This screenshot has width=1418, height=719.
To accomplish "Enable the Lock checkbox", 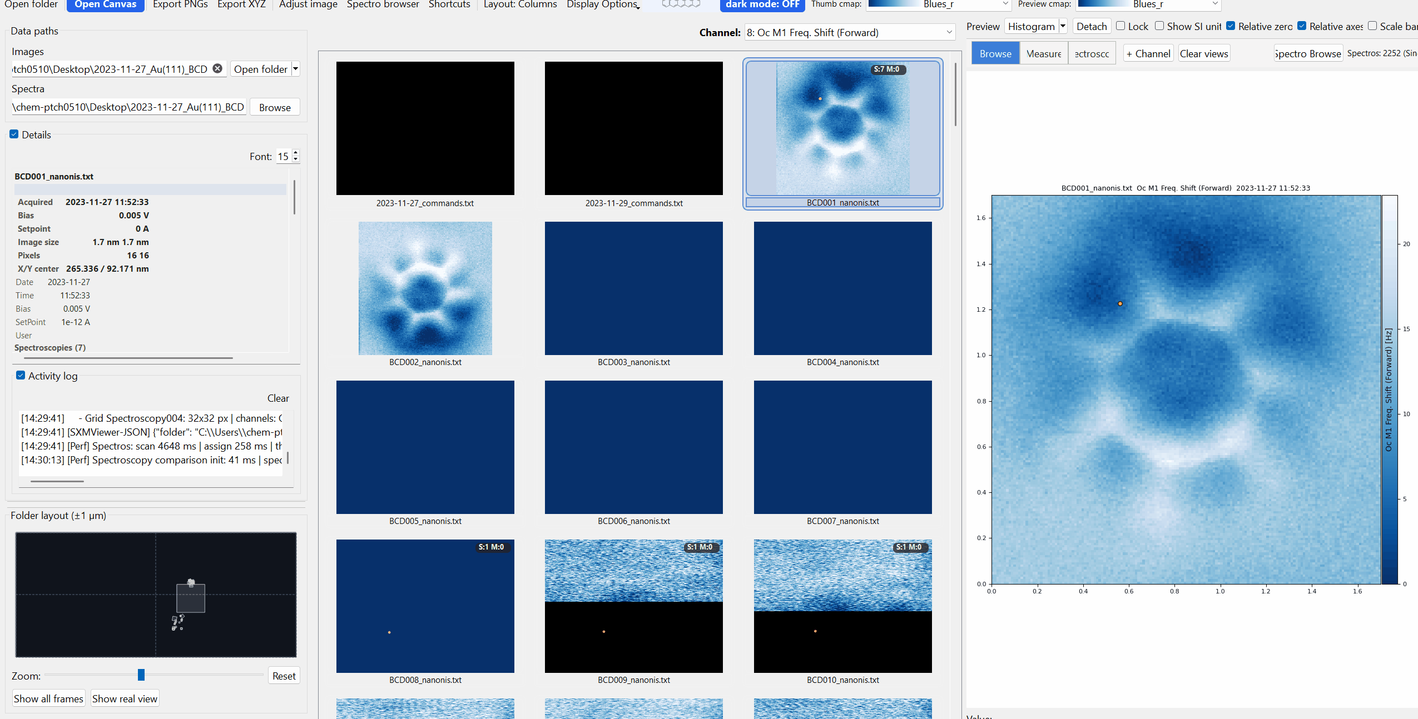I will [1121, 26].
